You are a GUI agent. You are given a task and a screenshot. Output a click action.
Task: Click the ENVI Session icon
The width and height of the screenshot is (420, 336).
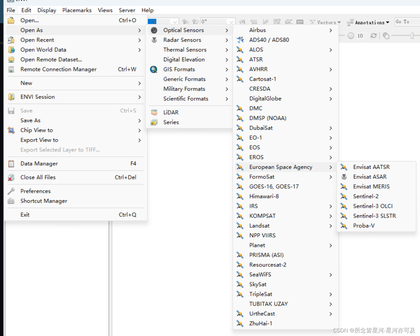[11, 97]
